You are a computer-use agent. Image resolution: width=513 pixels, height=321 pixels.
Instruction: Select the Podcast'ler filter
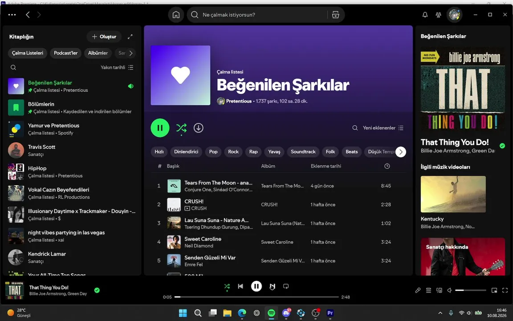coord(66,53)
